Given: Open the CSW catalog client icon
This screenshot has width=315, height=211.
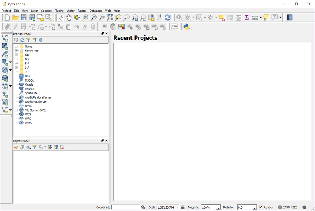Looking at the screenshot, I should point(174,27).
